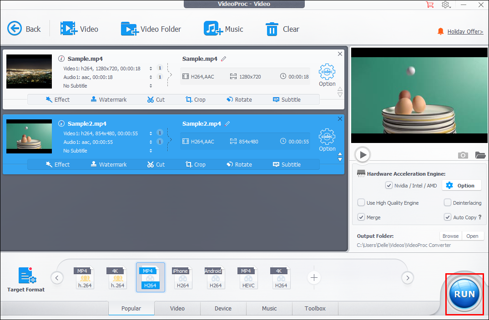Rotate the Sample2.mp4 video

pos(239,164)
